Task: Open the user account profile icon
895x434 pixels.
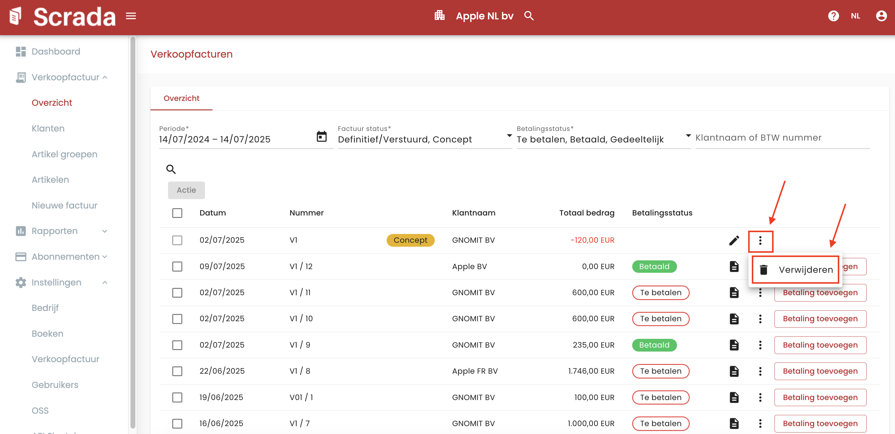Action: click(x=881, y=16)
